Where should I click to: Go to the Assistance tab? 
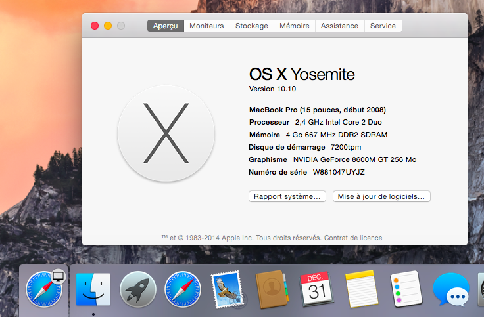point(339,26)
